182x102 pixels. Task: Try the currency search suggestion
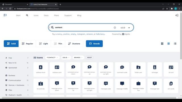click(59, 34)
